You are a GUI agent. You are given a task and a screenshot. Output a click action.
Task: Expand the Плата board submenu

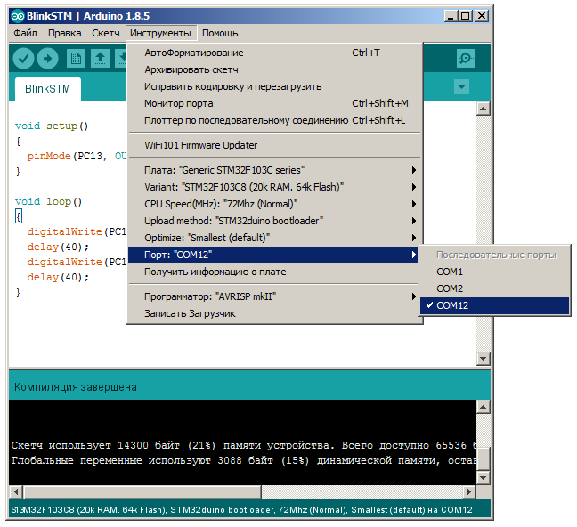click(x=274, y=170)
